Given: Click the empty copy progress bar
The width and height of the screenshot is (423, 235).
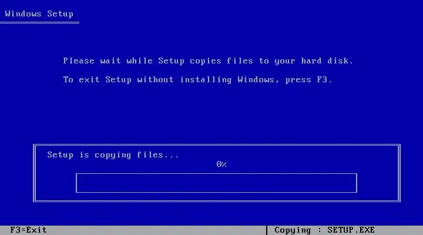Looking at the screenshot, I should pos(216,183).
